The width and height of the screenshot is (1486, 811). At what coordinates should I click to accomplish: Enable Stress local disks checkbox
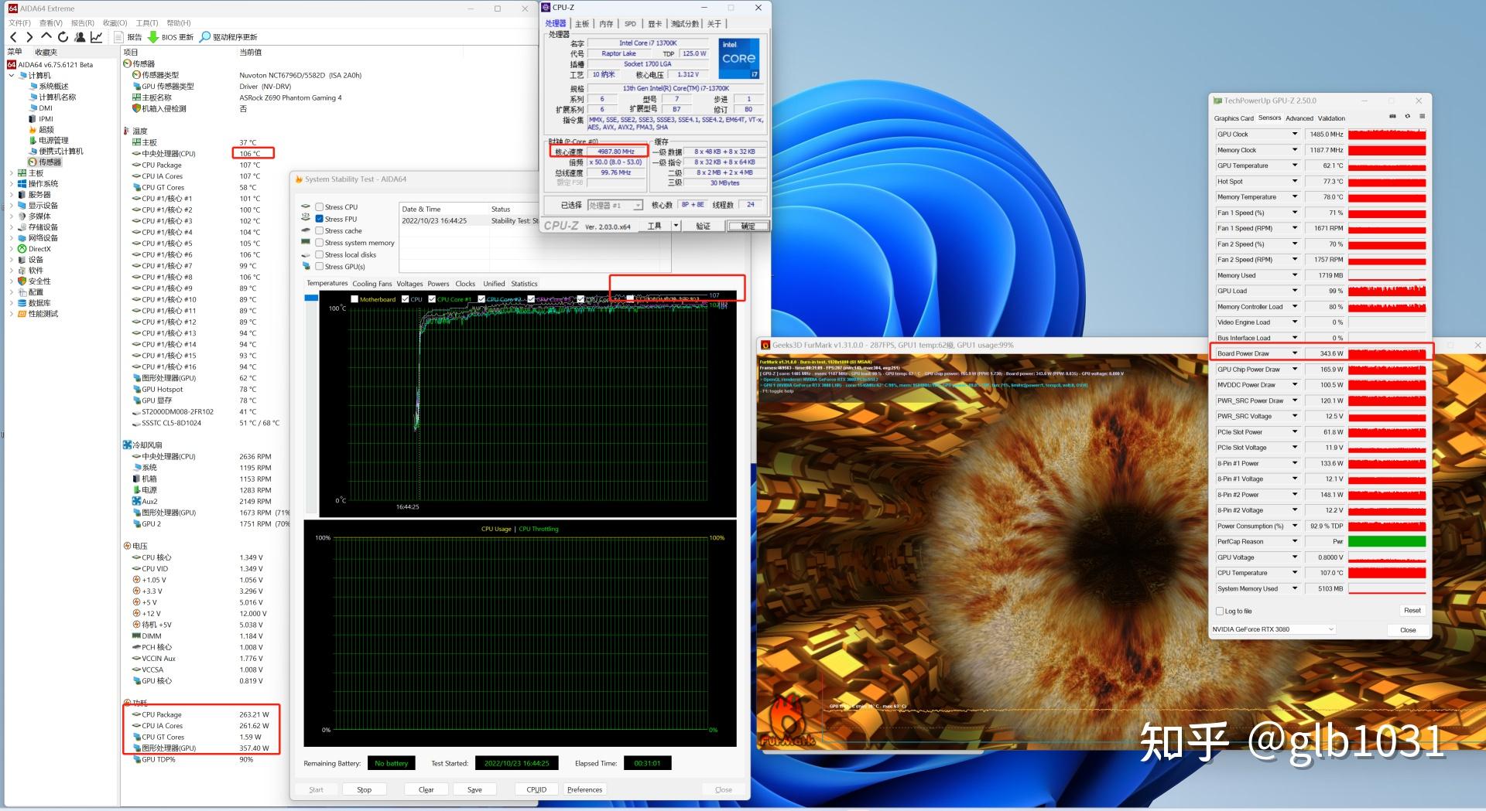point(319,254)
